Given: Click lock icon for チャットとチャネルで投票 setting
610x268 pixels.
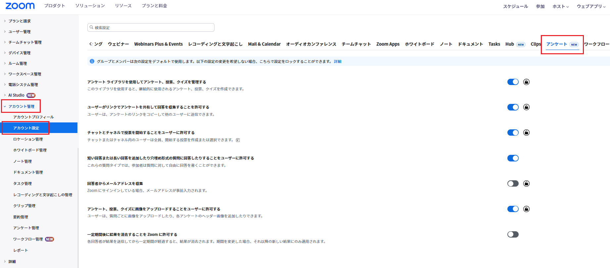Looking at the screenshot, I should pos(526,133).
